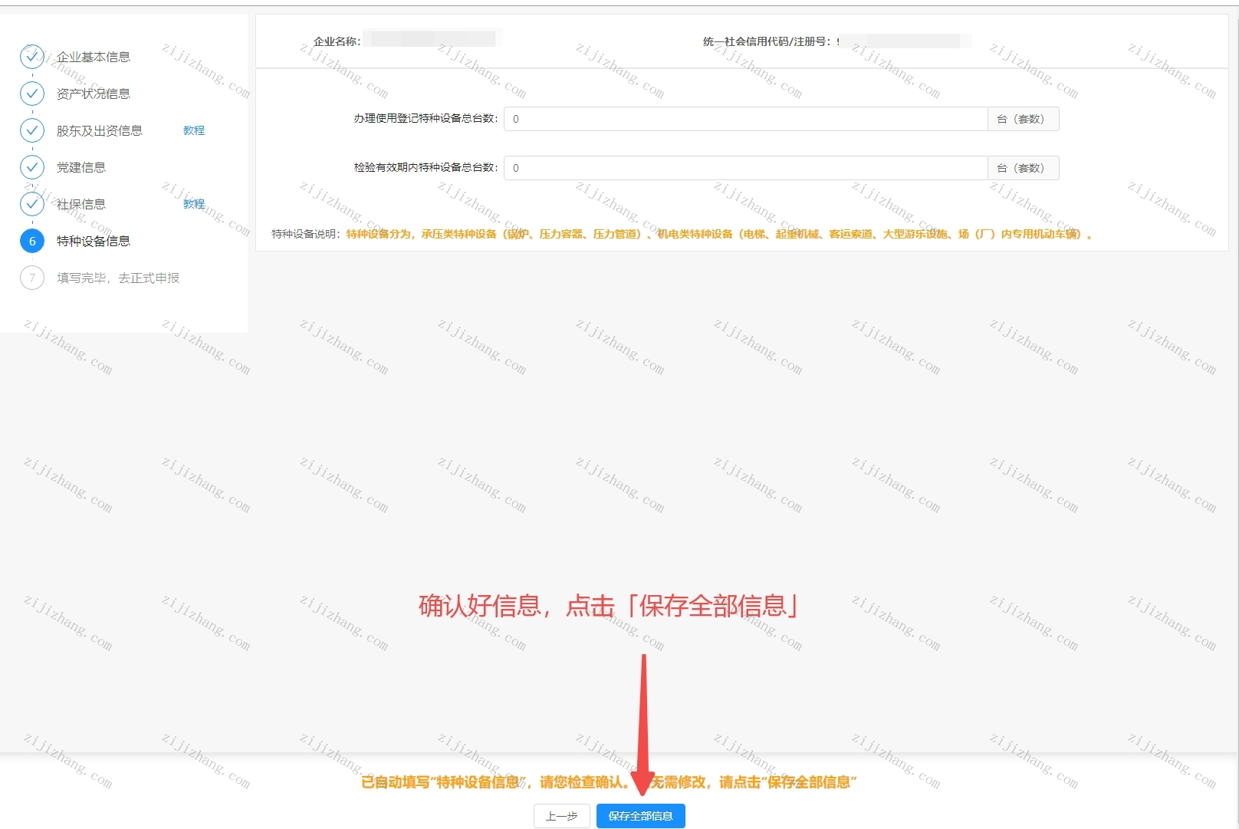Open the 股东及出资信息 step label
The width and height of the screenshot is (1239, 829).
pyautogui.click(x=100, y=130)
